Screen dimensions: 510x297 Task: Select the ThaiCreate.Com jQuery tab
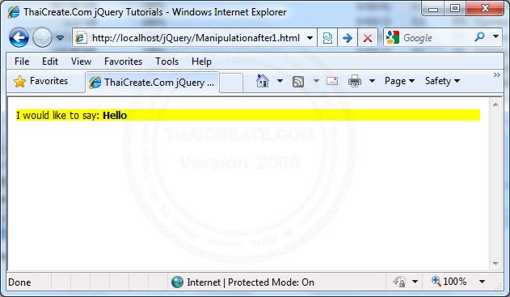point(152,83)
